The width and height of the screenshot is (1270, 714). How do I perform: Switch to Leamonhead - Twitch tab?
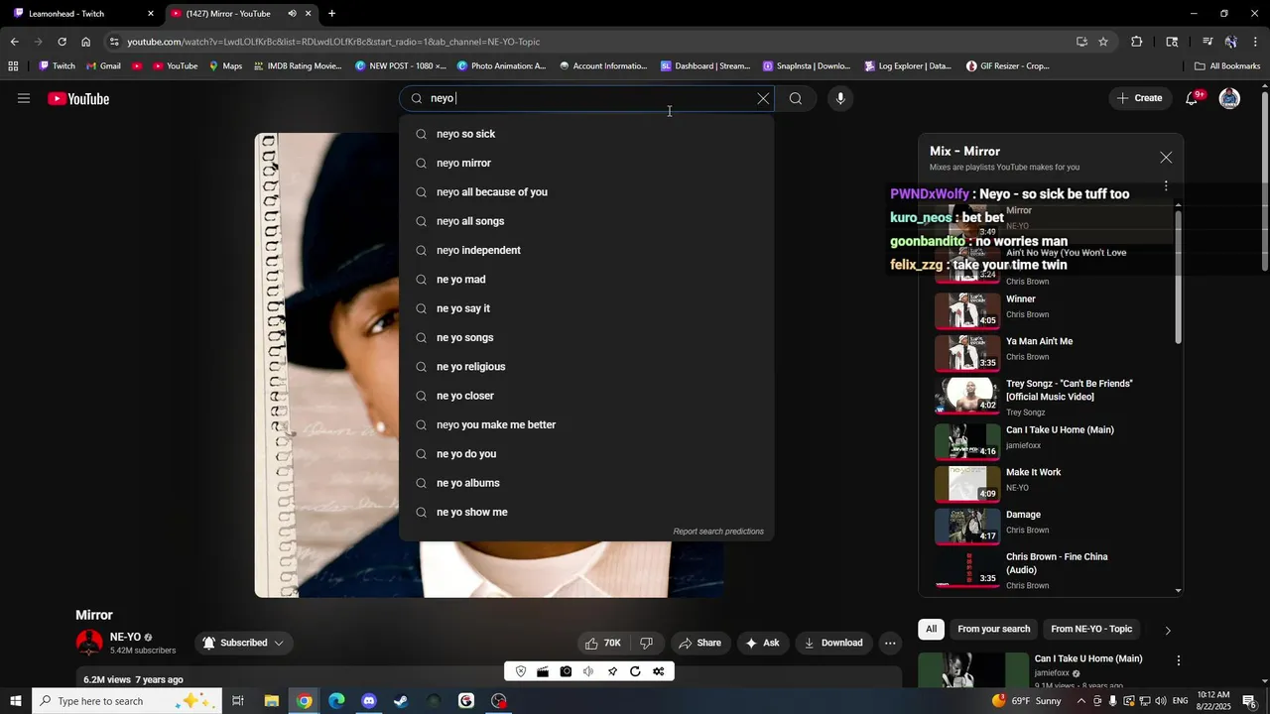click(83, 14)
